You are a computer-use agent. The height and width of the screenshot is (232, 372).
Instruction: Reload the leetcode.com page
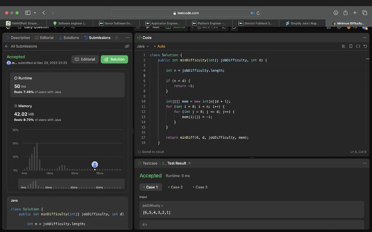click(258, 13)
